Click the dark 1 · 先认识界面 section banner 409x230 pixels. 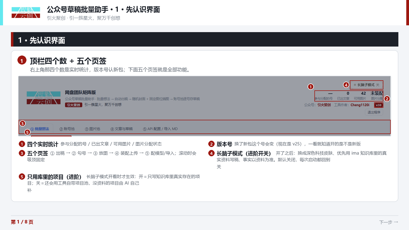[204, 39]
